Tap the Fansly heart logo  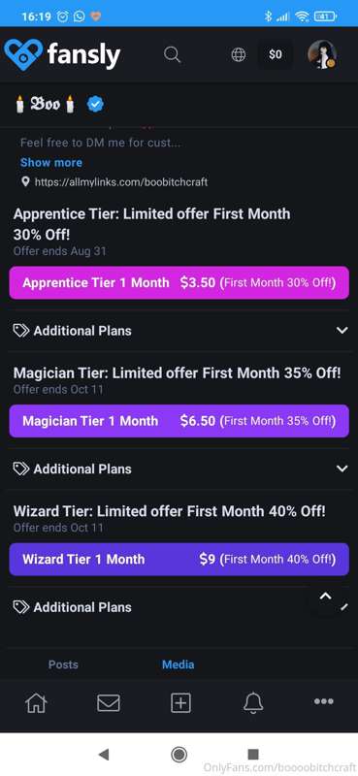point(23,54)
